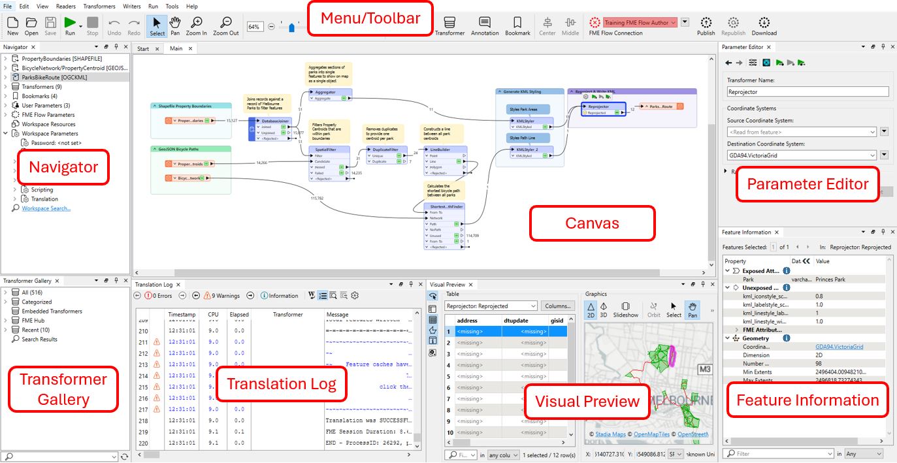The width and height of the screenshot is (897, 463).
Task: Click the 64% zoom percentage field
Action: [255, 27]
